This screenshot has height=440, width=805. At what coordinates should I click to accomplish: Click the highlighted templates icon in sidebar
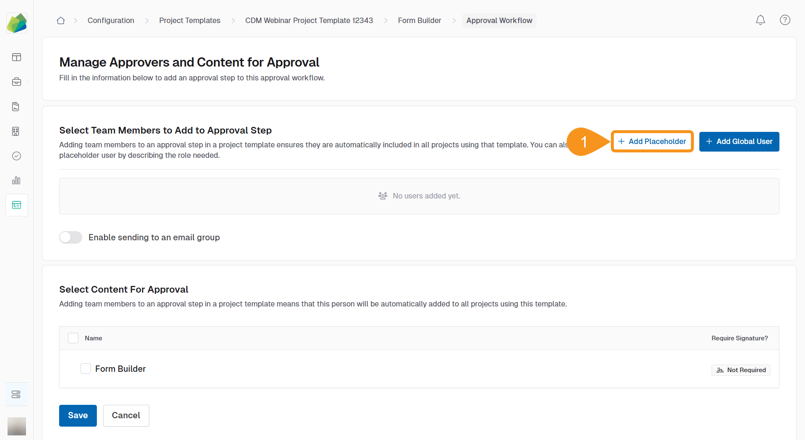16,205
